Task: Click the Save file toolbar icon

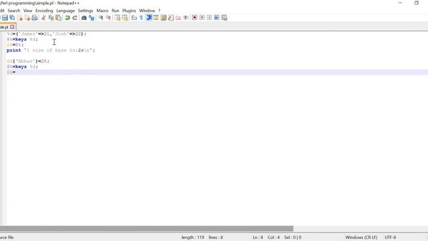Action: [5, 18]
